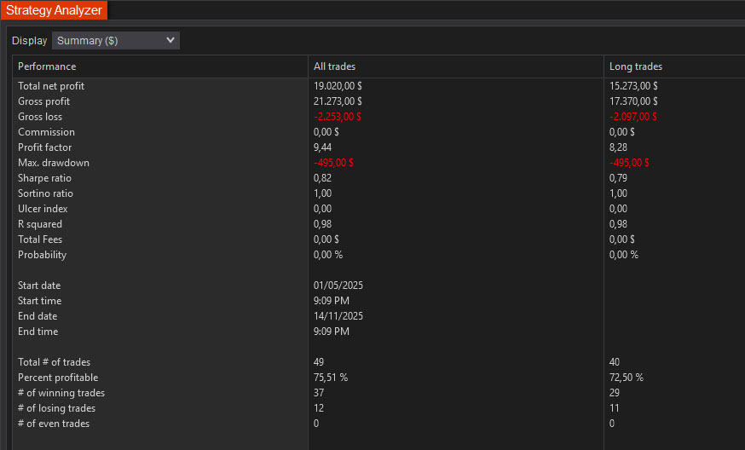Click the Long trades column header

[635, 66]
